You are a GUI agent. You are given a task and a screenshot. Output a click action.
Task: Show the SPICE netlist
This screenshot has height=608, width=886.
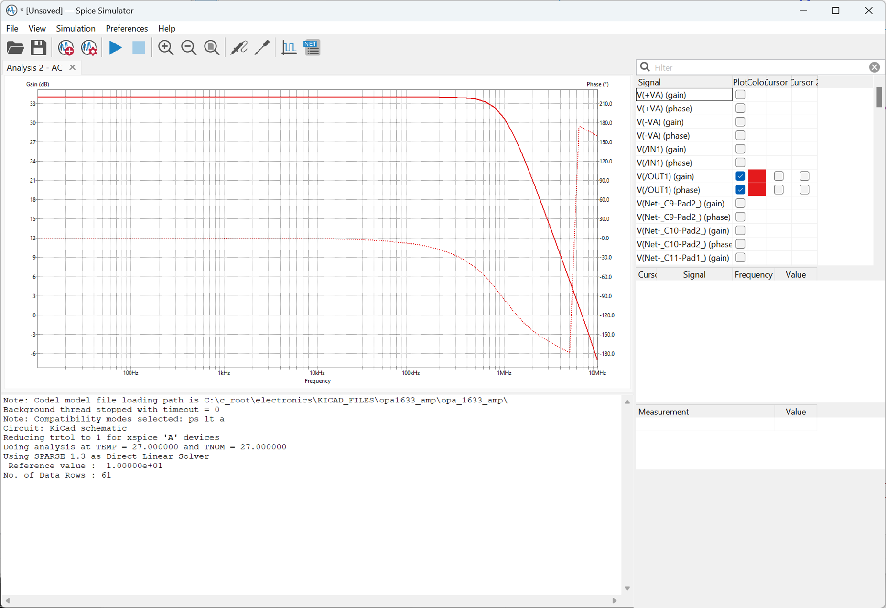pos(312,48)
